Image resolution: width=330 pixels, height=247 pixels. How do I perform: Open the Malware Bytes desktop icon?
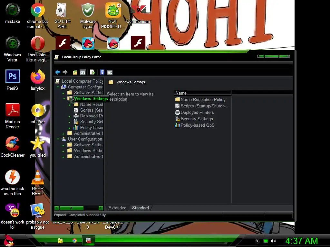click(x=88, y=15)
